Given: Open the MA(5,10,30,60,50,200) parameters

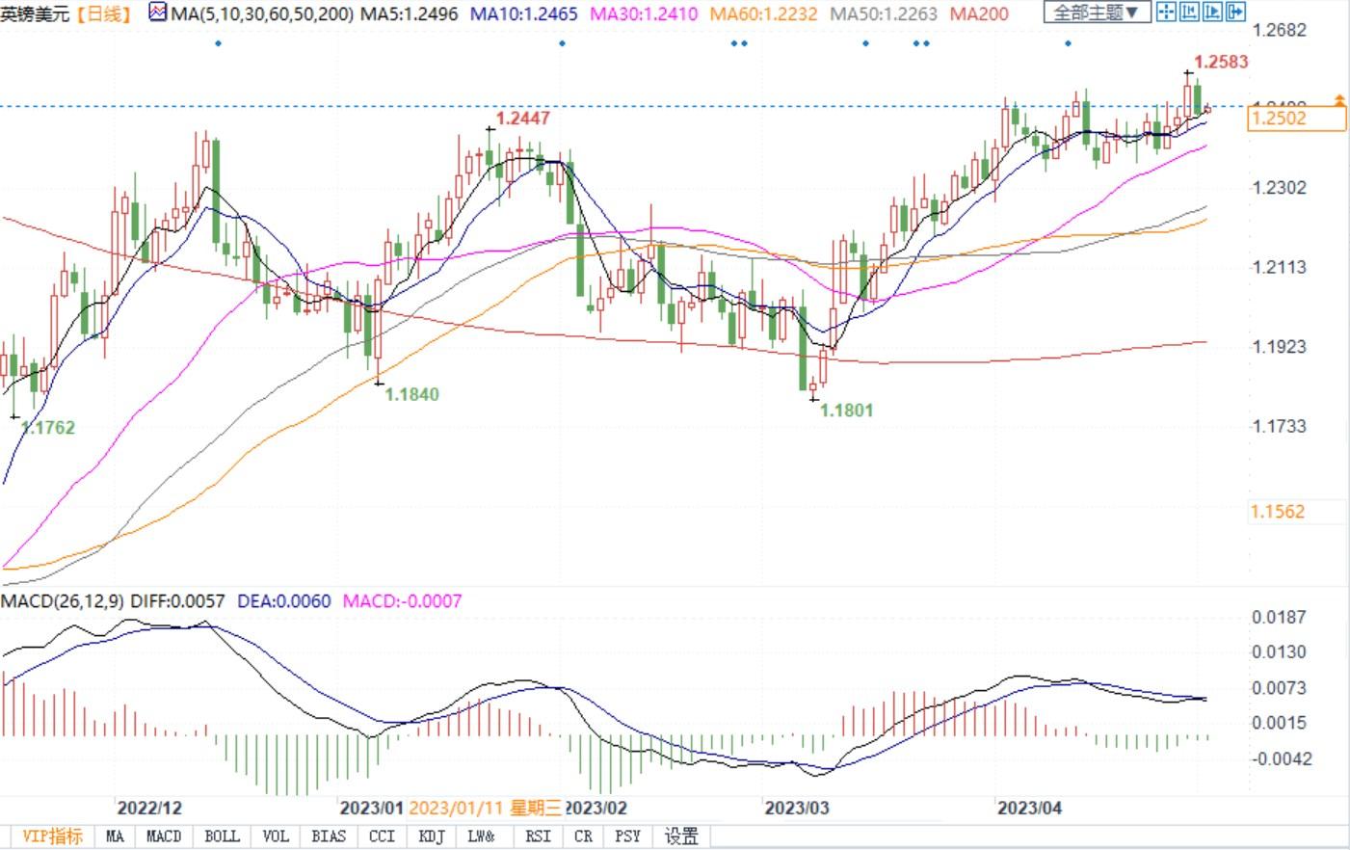Looking at the screenshot, I should click(261, 13).
